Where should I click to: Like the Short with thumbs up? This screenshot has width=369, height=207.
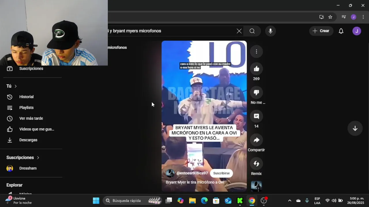pyautogui.click(x=256, y=69)
